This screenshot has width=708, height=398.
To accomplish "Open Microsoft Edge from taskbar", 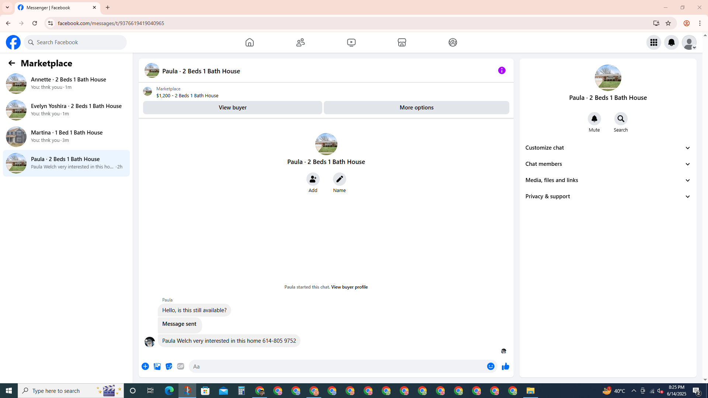I will pos(169,391).
